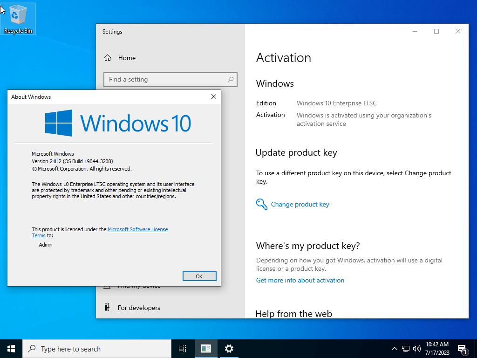This screenshot has width=477, height=358.
Task: Open the Action Center notifications icon
Action: tap(463, 349)
